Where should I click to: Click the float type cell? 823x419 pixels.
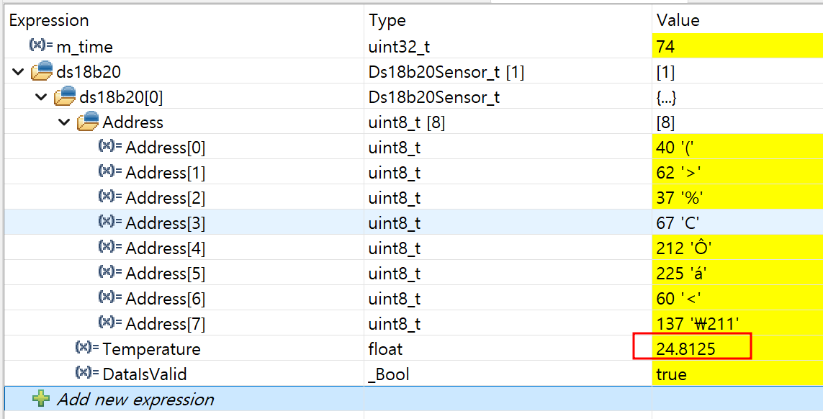tap(385, 349)
